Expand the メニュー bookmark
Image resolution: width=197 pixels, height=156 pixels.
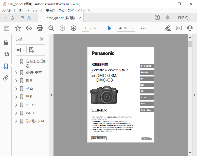point(16,105)
